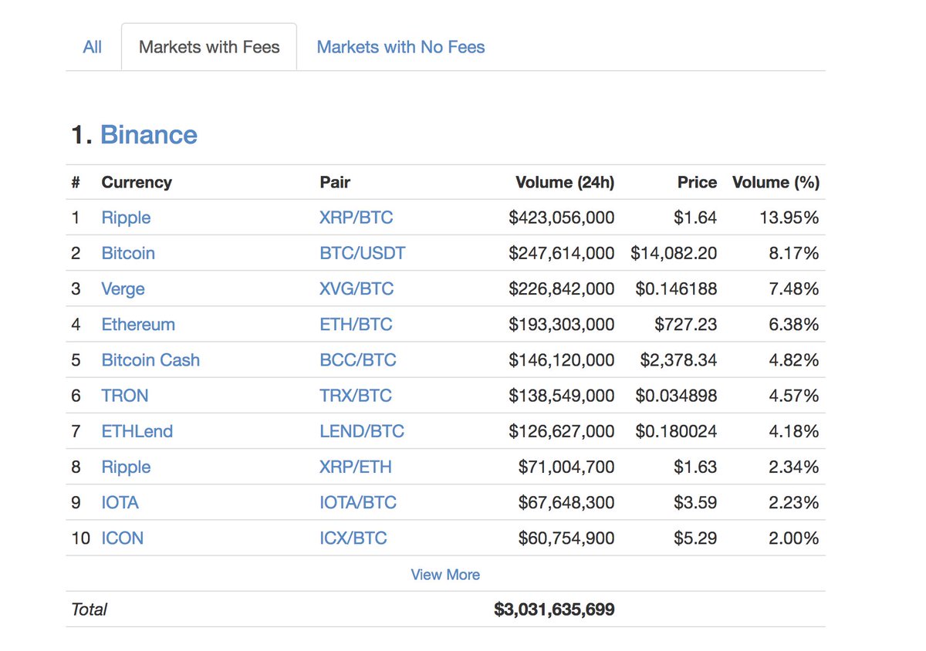Select the $67,648,300 volume cell
926x651 pixels.
566,503
